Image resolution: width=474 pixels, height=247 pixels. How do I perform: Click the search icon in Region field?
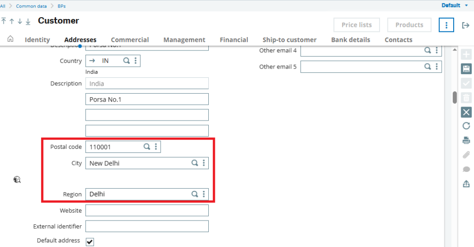195,194
